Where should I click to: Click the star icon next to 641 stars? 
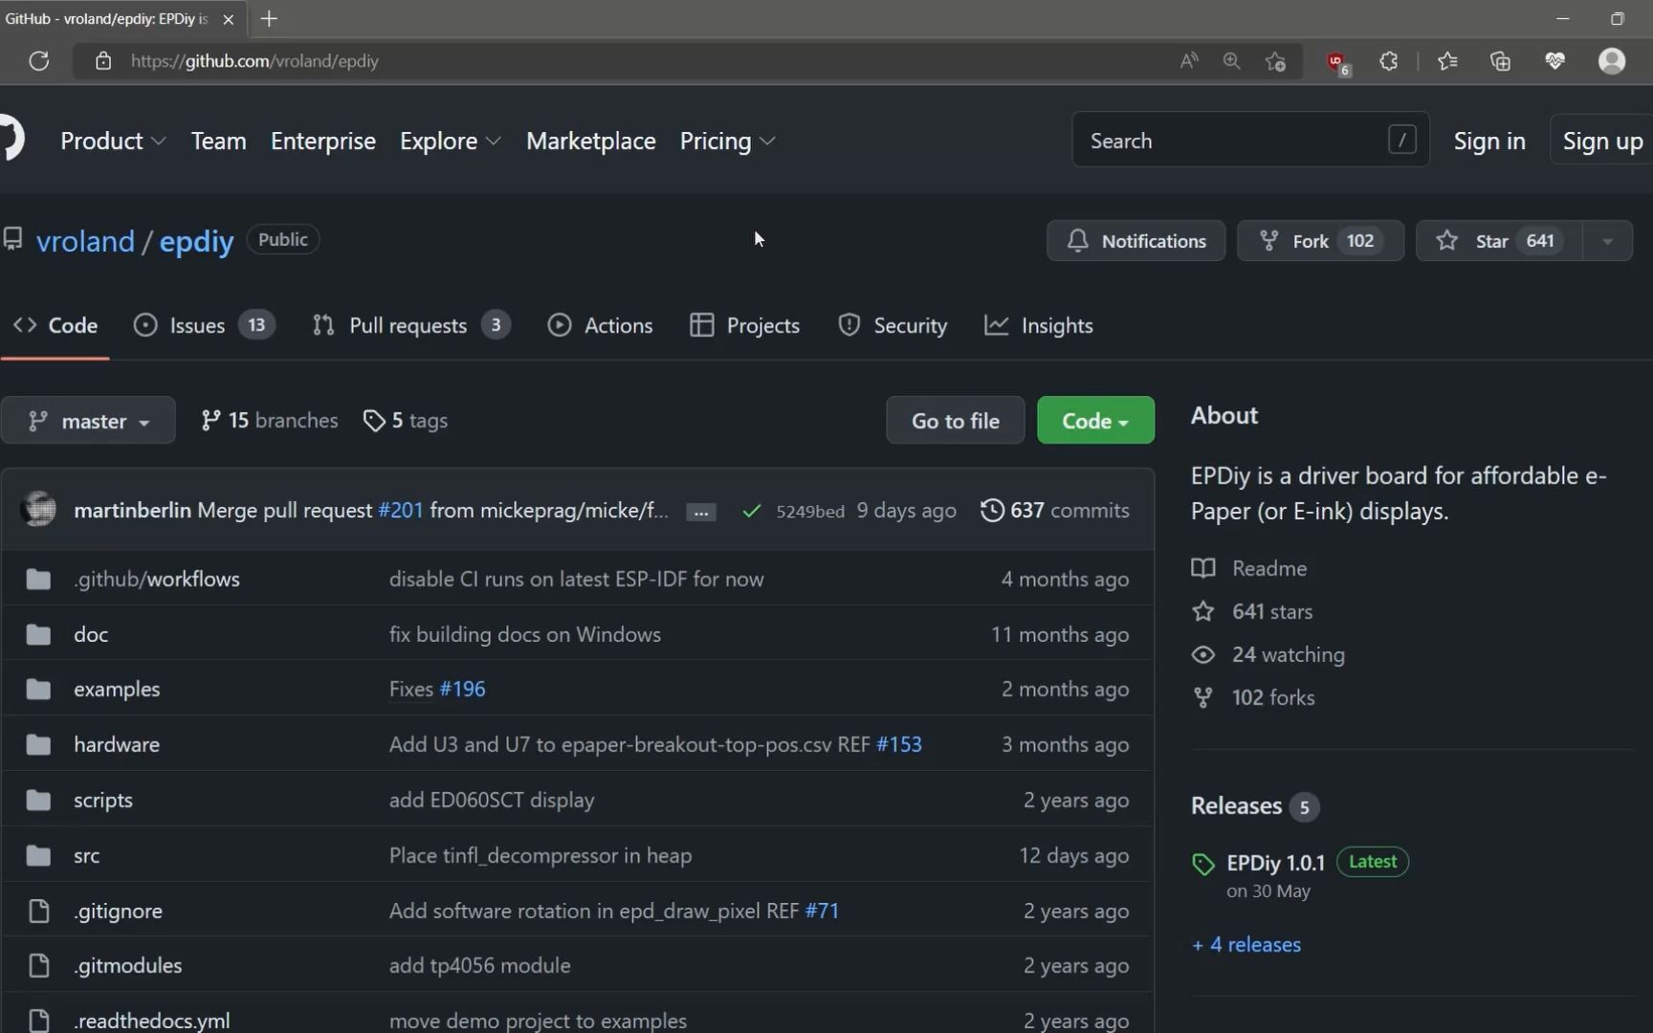pos(1203,611)
